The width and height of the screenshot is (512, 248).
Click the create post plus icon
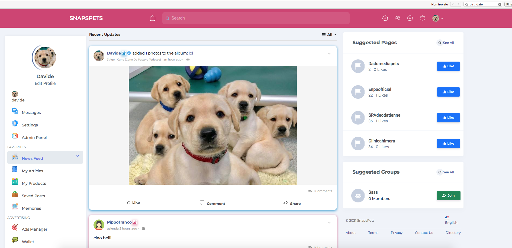[x=385, y=18]
